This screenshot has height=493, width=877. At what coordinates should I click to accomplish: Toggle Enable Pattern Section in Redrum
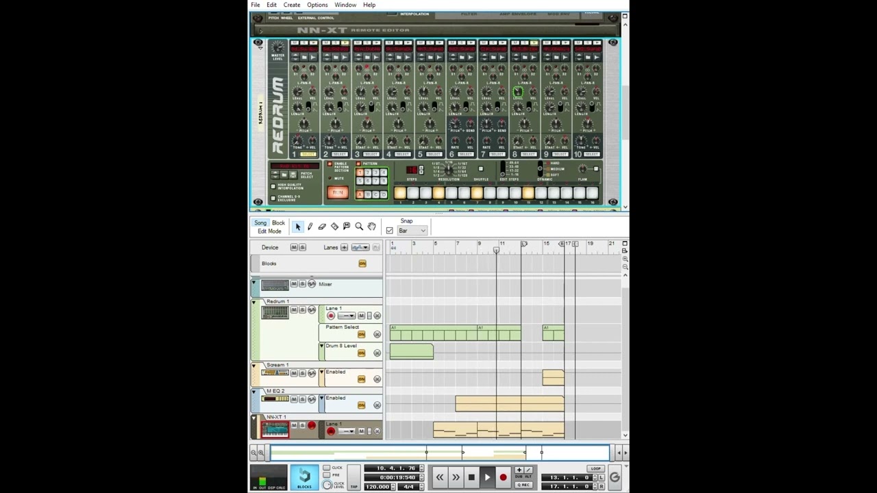(x=330, y=164)
